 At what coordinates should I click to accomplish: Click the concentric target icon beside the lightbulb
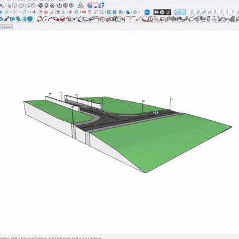pos(41,5)
